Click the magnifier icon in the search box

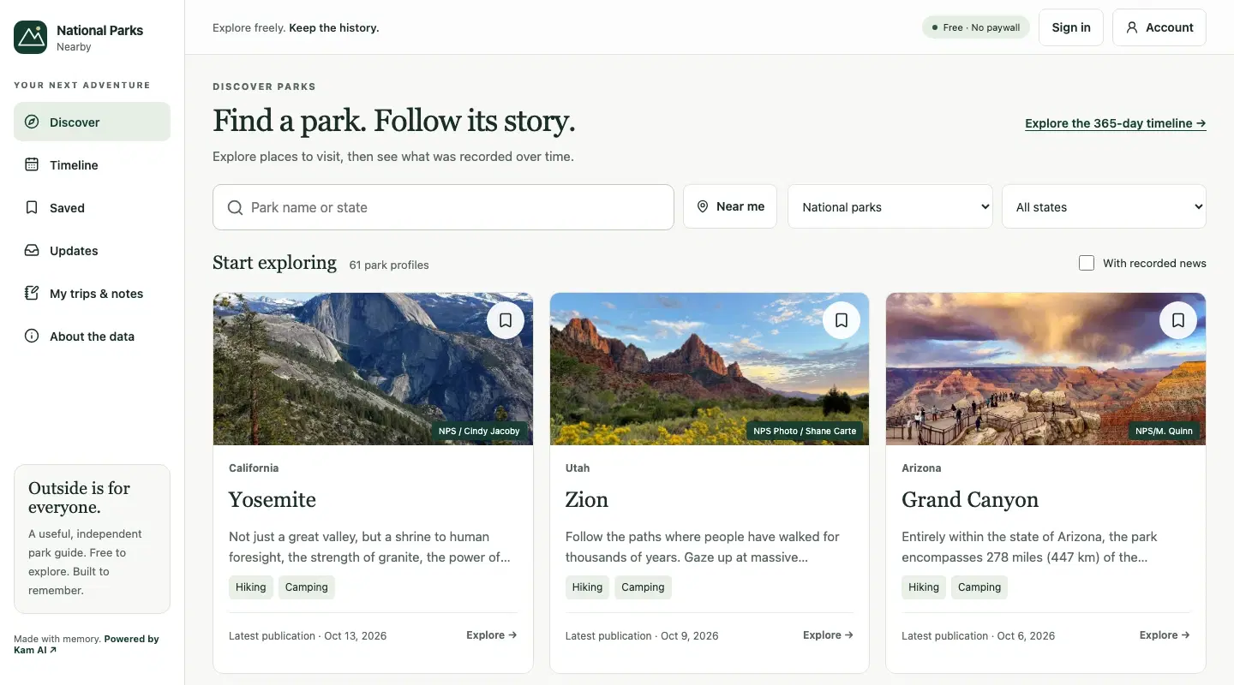(235, 208)
